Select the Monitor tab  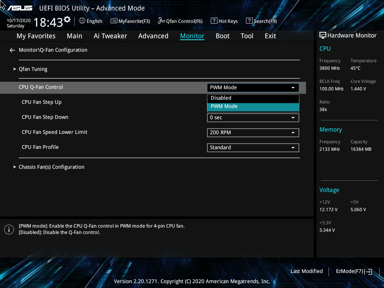coord(192,36)
